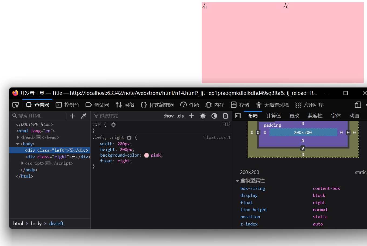Viewport: 367px width, 246px height.
Task: Select the 字体 fonts tab
Action: pos(336,116)
